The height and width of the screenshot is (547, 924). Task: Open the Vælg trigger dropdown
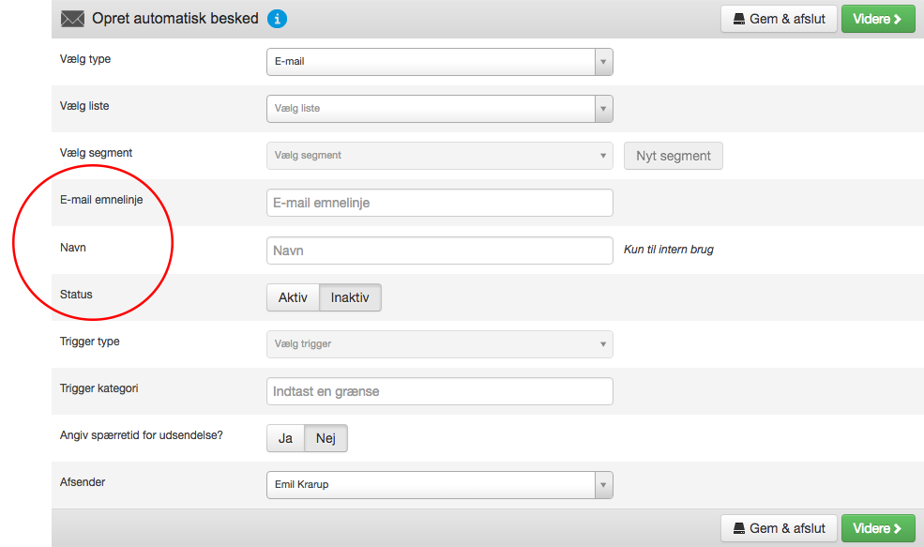coord(440,344)
